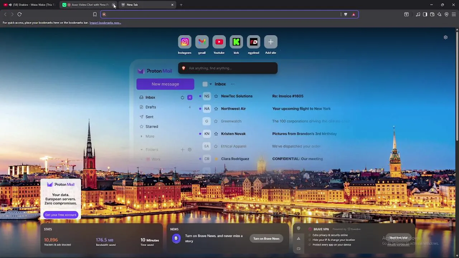Refresh inbox with the circular arrow icon

click(183, 97)
